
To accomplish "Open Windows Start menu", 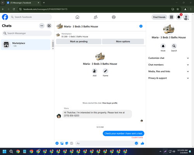I will [5, 152].
